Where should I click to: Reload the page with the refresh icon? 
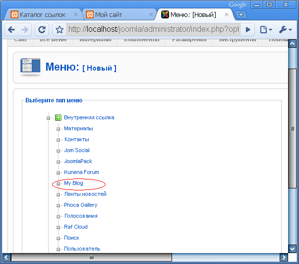[x=42, y=30]
